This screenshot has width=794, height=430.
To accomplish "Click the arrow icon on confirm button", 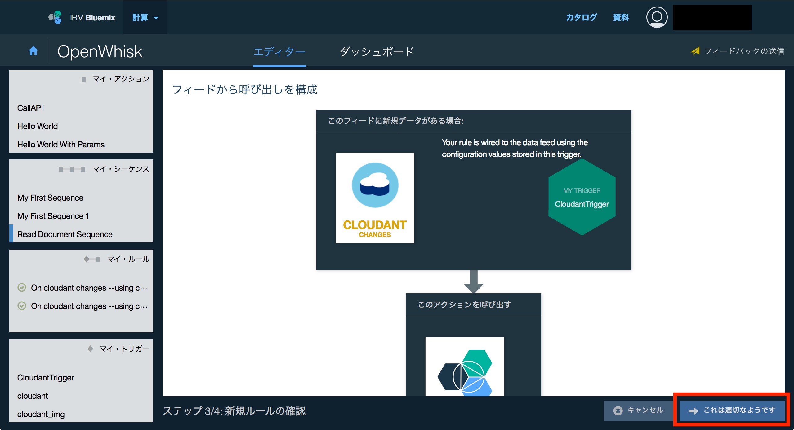I will 693,411.
